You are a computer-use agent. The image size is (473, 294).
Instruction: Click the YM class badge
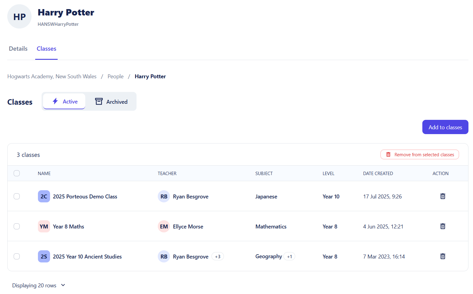[x=44, y=226]
